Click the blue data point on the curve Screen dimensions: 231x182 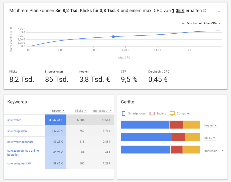pos(113,37)
